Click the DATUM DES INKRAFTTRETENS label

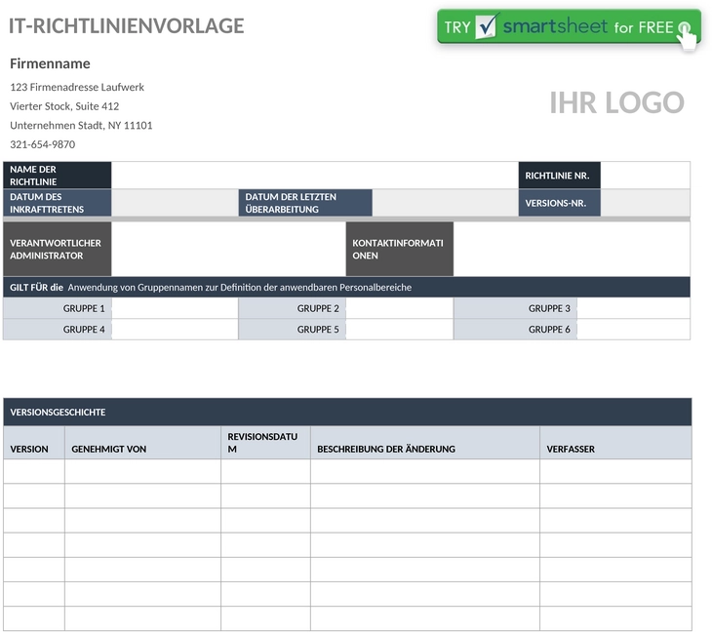pos(58,203)
